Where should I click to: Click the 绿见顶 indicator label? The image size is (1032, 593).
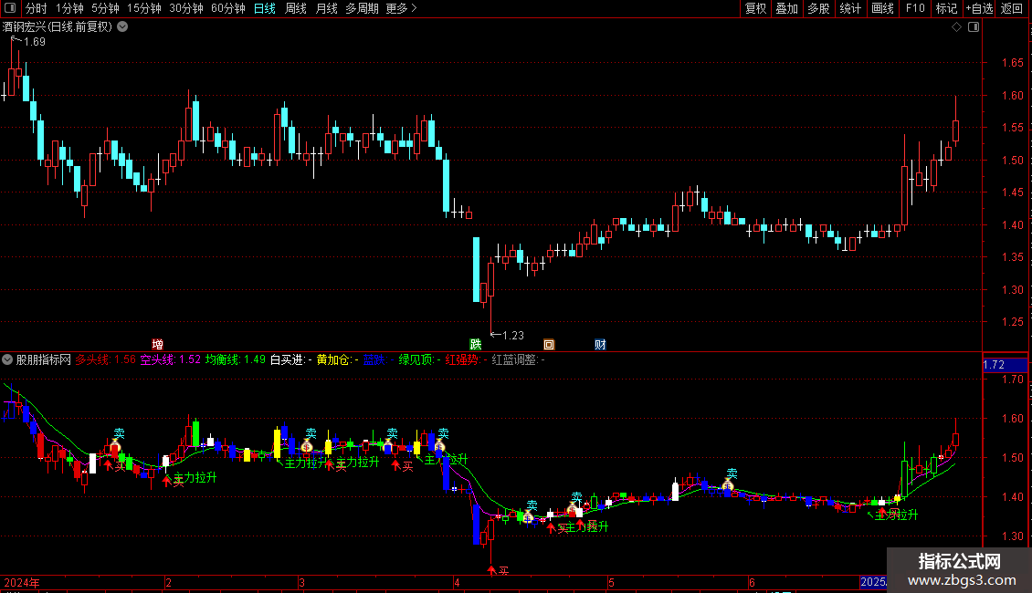click(x=419, y=359)
